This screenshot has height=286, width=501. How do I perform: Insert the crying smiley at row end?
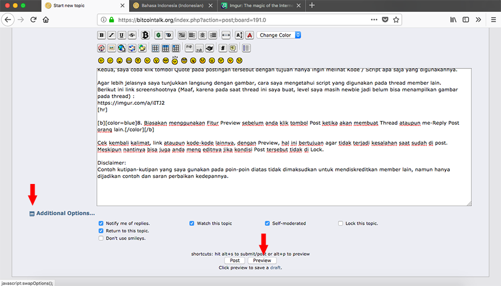tap(239, 60)
